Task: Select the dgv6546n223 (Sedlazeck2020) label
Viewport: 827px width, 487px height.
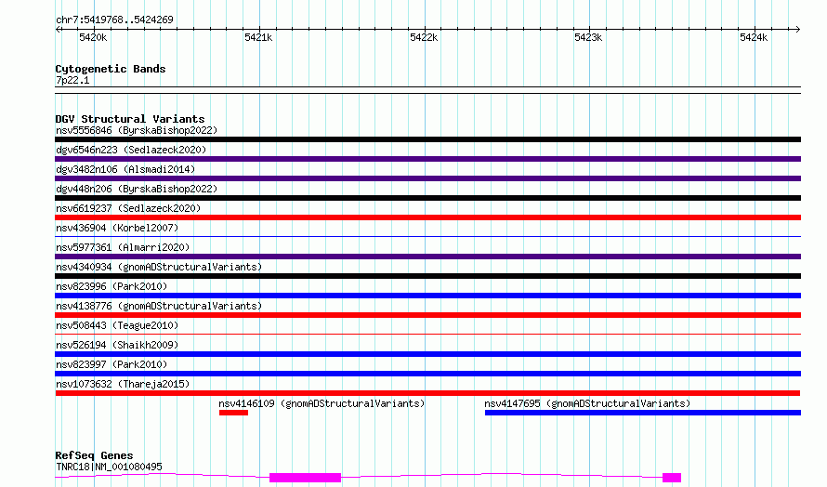Action: 131,150
